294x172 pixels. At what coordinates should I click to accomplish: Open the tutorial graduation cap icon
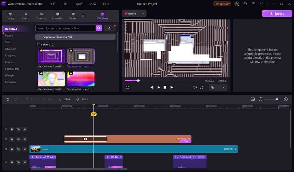pyautogui.click(x=245, y=4)
